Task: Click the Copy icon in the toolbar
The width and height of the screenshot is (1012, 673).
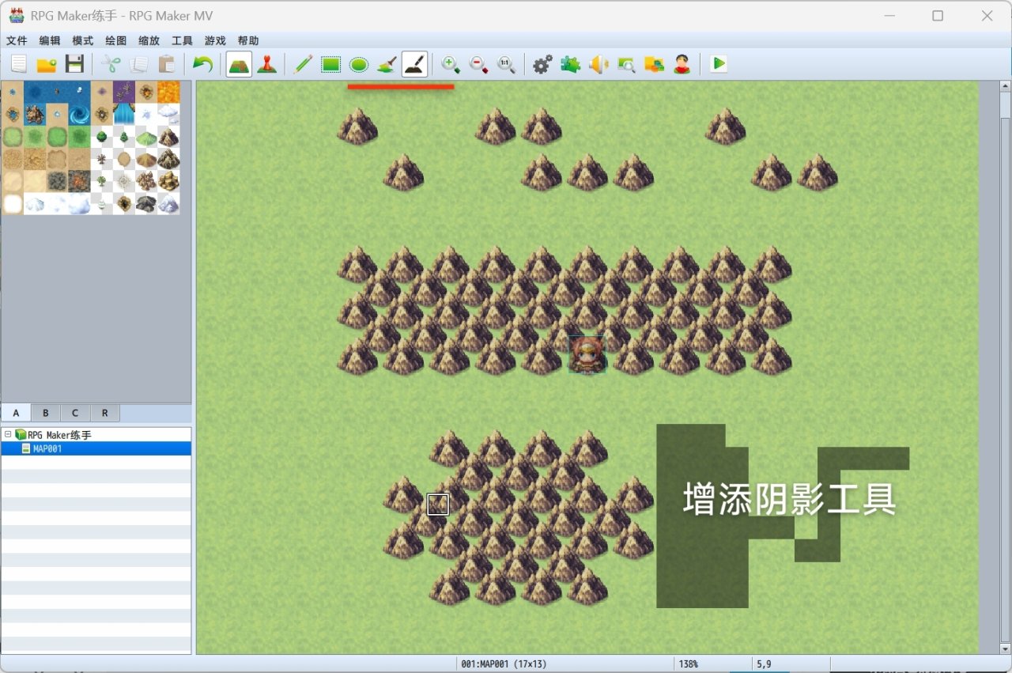Action: click(139, 64)
